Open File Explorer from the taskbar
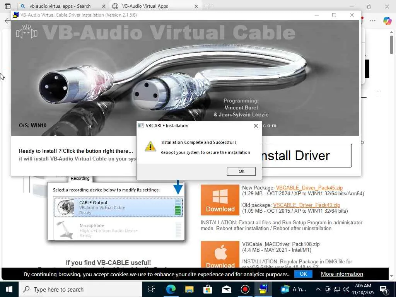 pos(189,289)
